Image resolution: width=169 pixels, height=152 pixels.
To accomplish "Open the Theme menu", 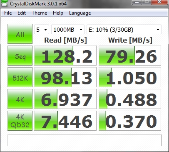I will tap(40, 13).
